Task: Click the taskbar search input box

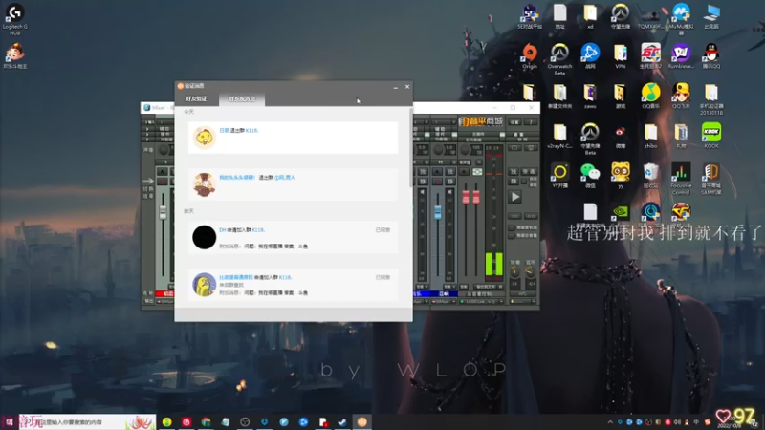Action: 88,422
